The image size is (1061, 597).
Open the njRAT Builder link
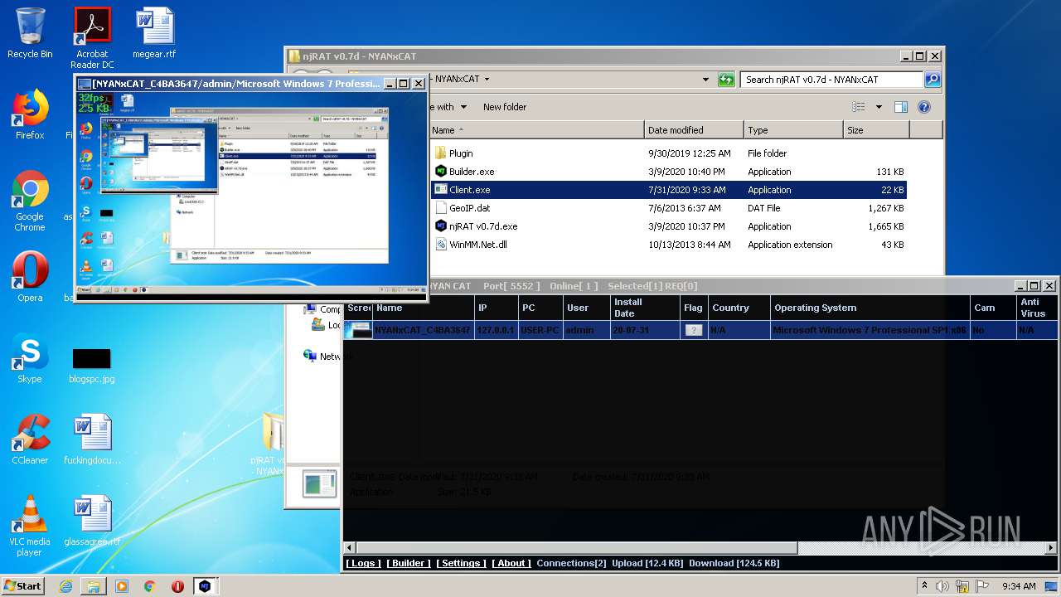tap(409, 563)
